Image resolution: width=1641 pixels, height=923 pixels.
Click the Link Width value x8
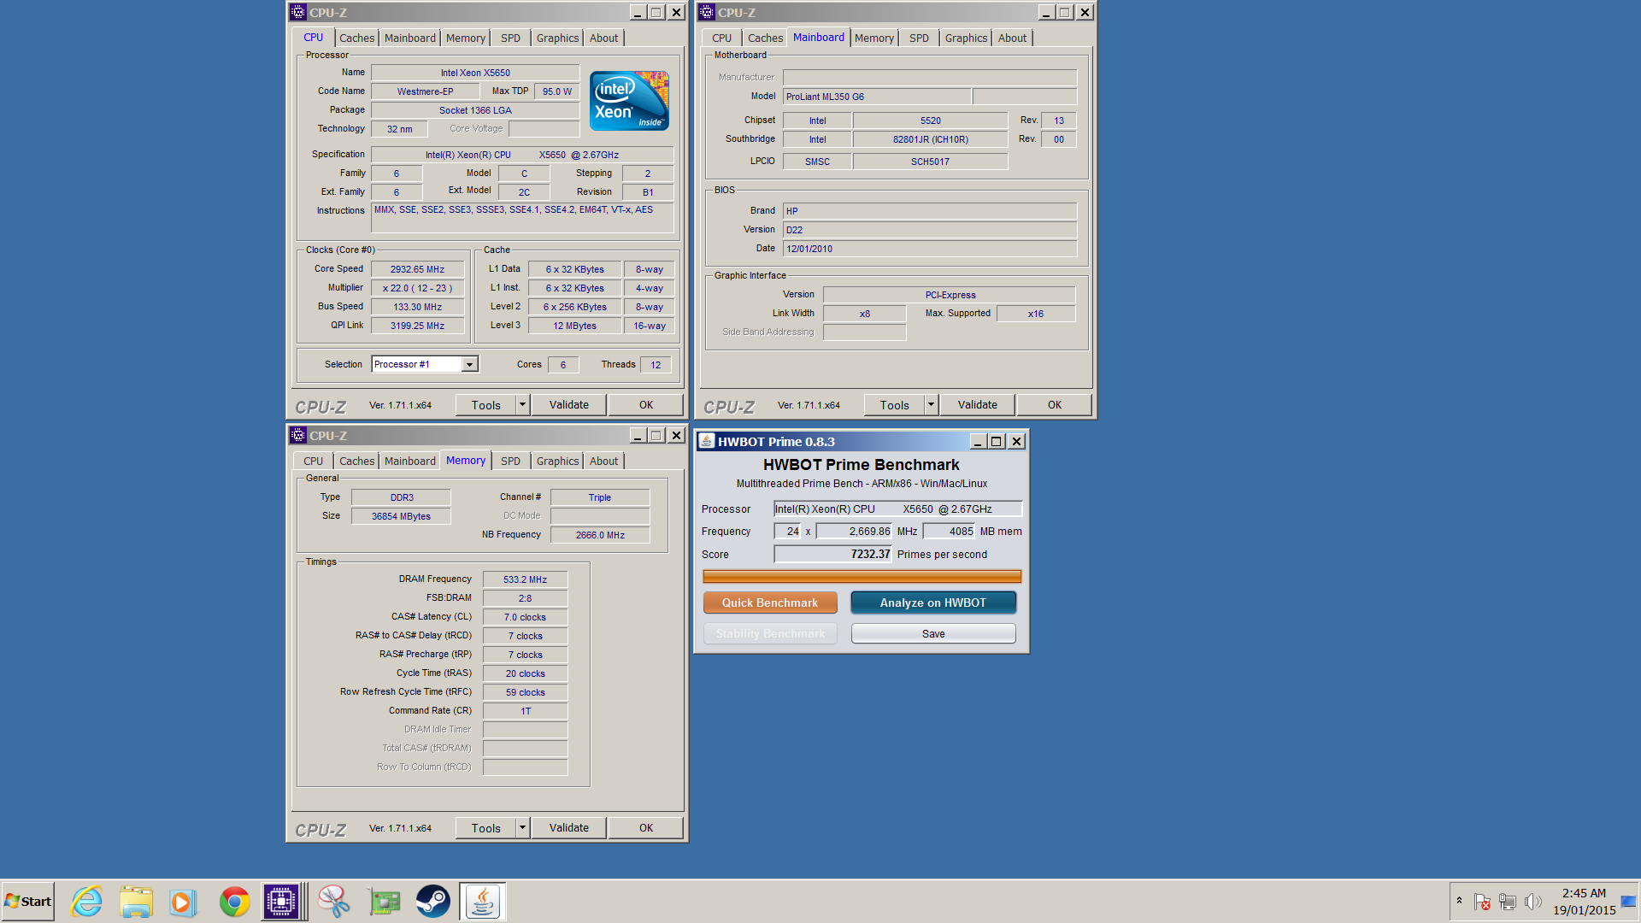[x=864, y=314]
